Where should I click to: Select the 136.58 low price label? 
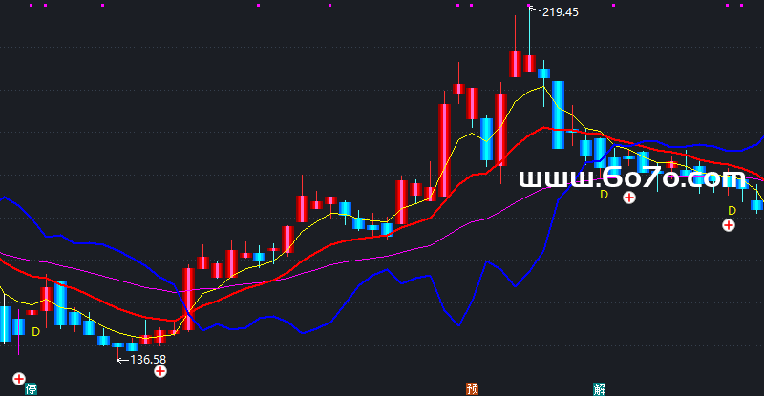point(148,360)
